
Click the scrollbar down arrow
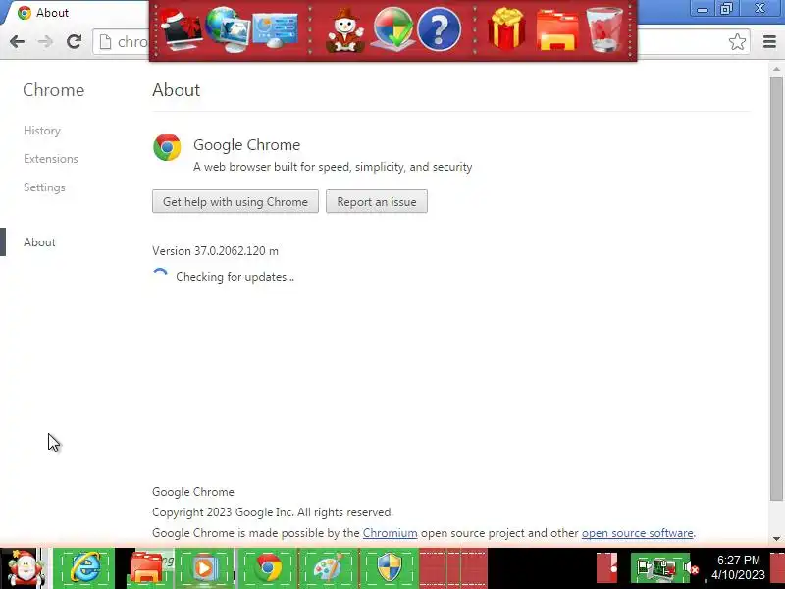[x=776, y=538]
